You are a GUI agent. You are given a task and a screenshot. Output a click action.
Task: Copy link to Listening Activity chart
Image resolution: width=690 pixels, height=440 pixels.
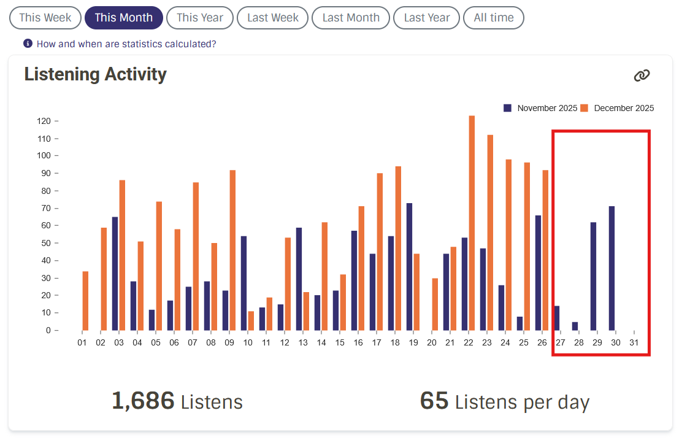[642, 75]
